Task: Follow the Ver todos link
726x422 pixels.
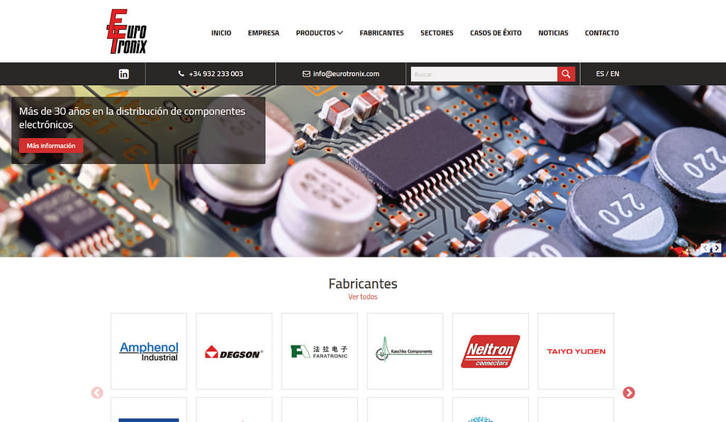Action: pos(362,296)
